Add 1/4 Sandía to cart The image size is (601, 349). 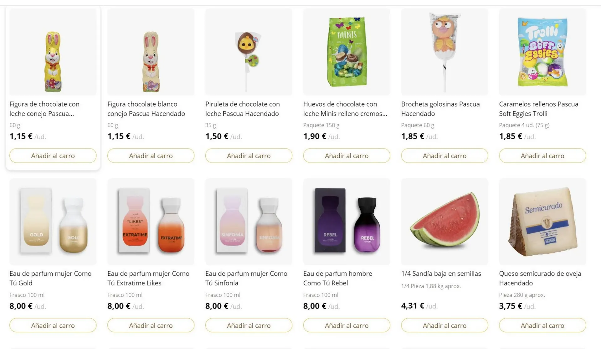point(444,326)
